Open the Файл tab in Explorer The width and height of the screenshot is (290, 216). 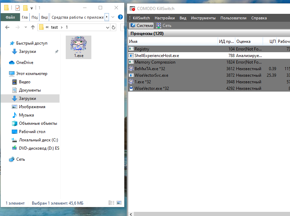pos(10,17)
